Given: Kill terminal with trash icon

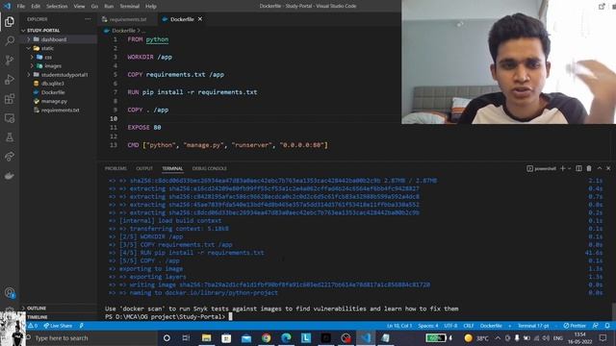Looking at the screenshot, I should click(589, 168).
